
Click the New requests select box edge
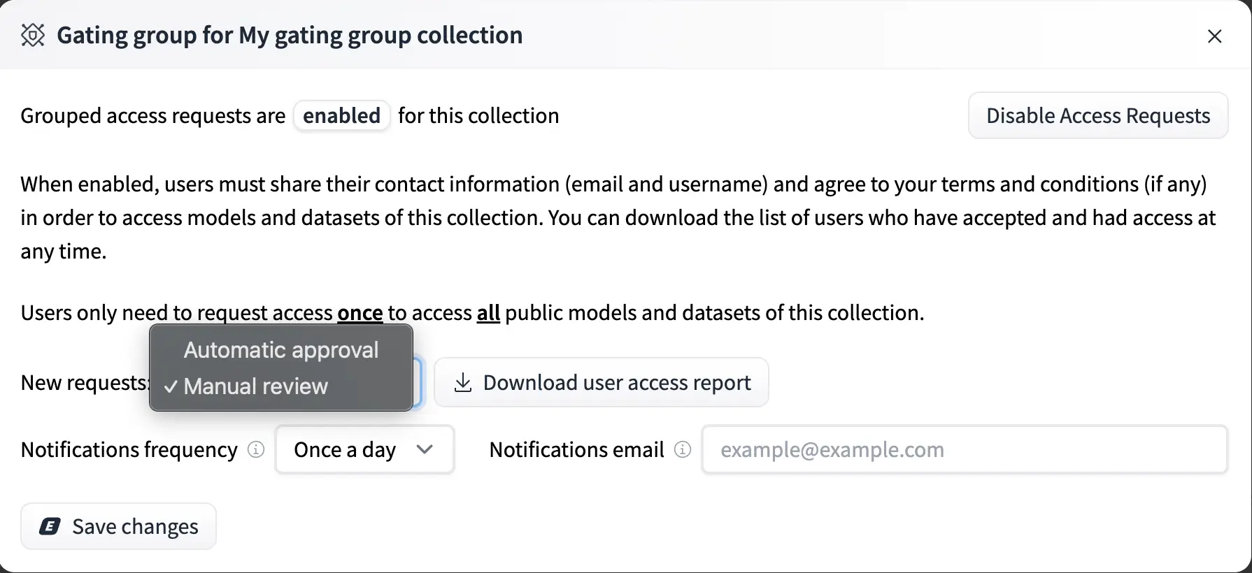point(418,383)
